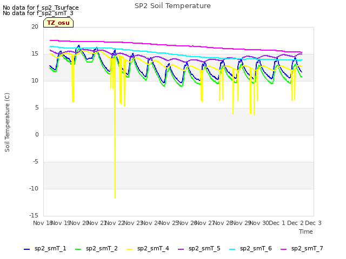Toggle sp2_smT_5 series in legend
Screen dimensions: 346x259
(199, 249)
